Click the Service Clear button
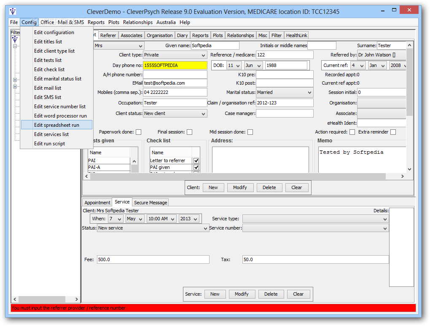Viewport: 430px width, 326px height. click(298, 294)
